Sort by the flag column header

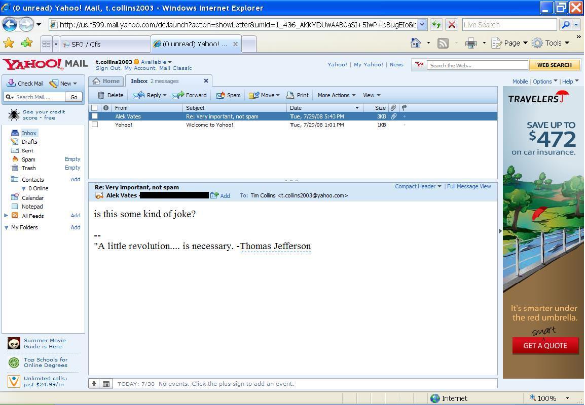(x=404, y=108)
